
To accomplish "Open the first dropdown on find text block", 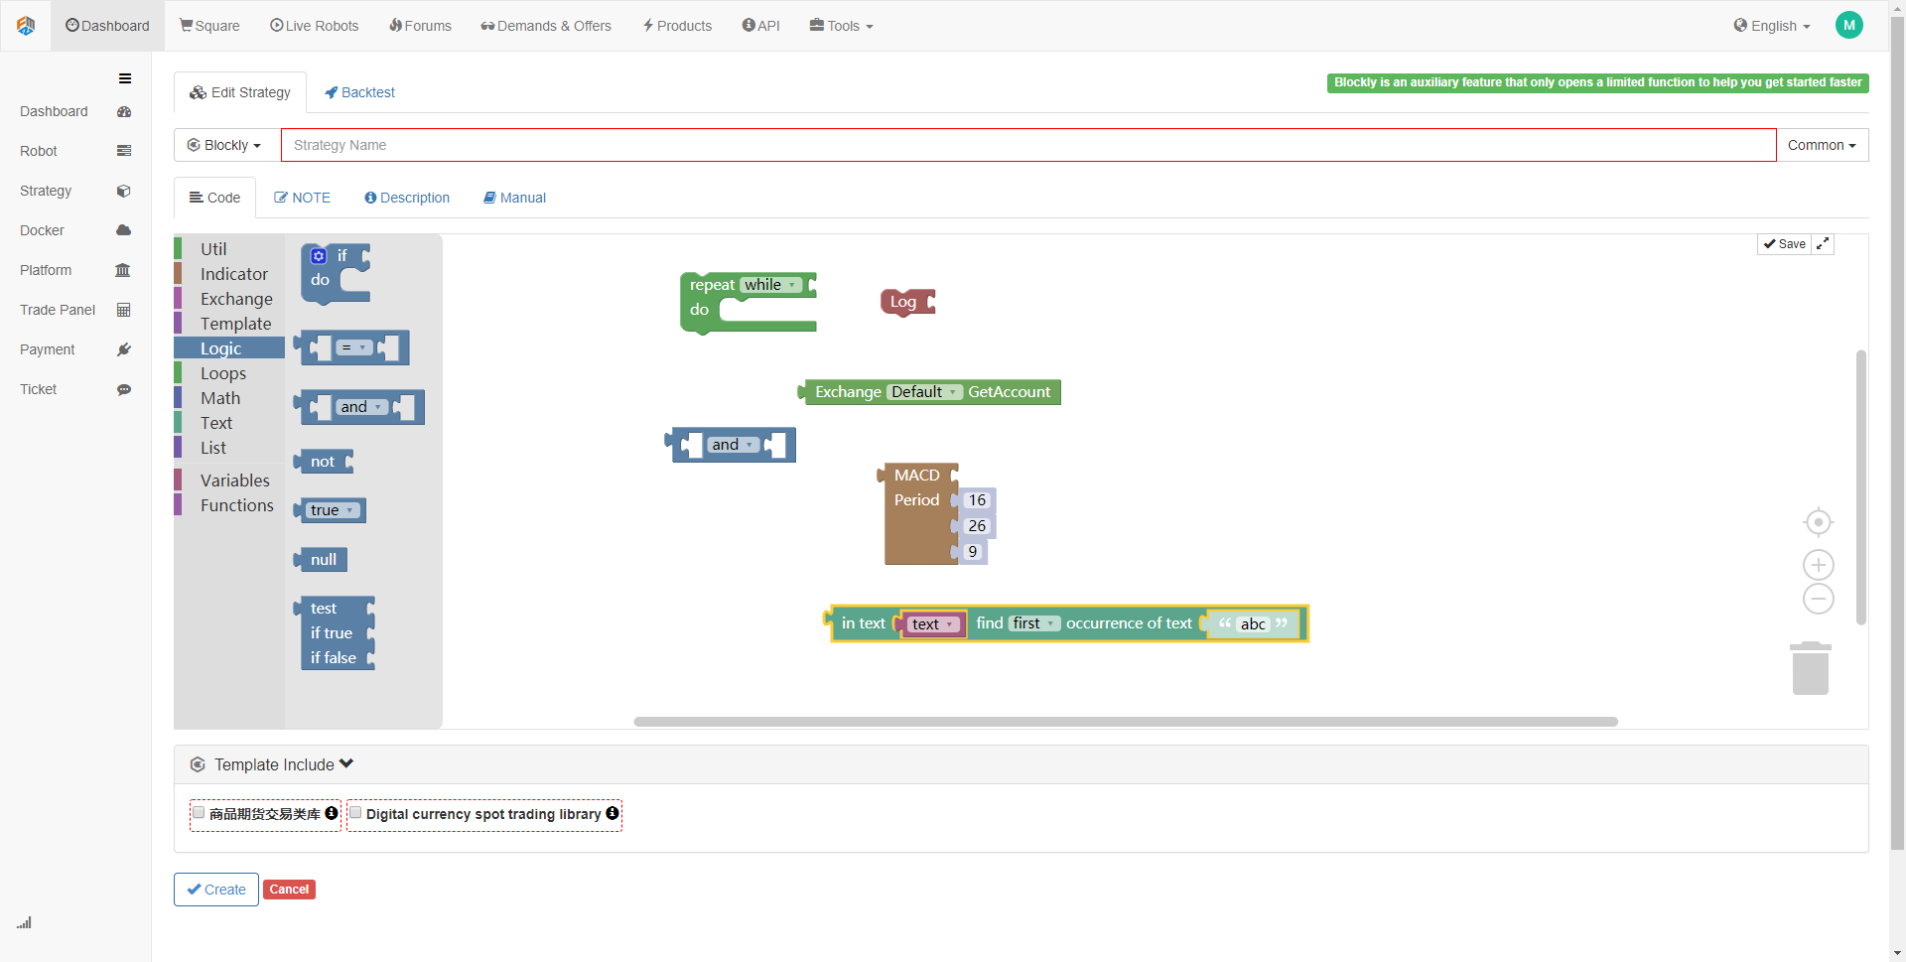I will click(x=1033, y=623).
